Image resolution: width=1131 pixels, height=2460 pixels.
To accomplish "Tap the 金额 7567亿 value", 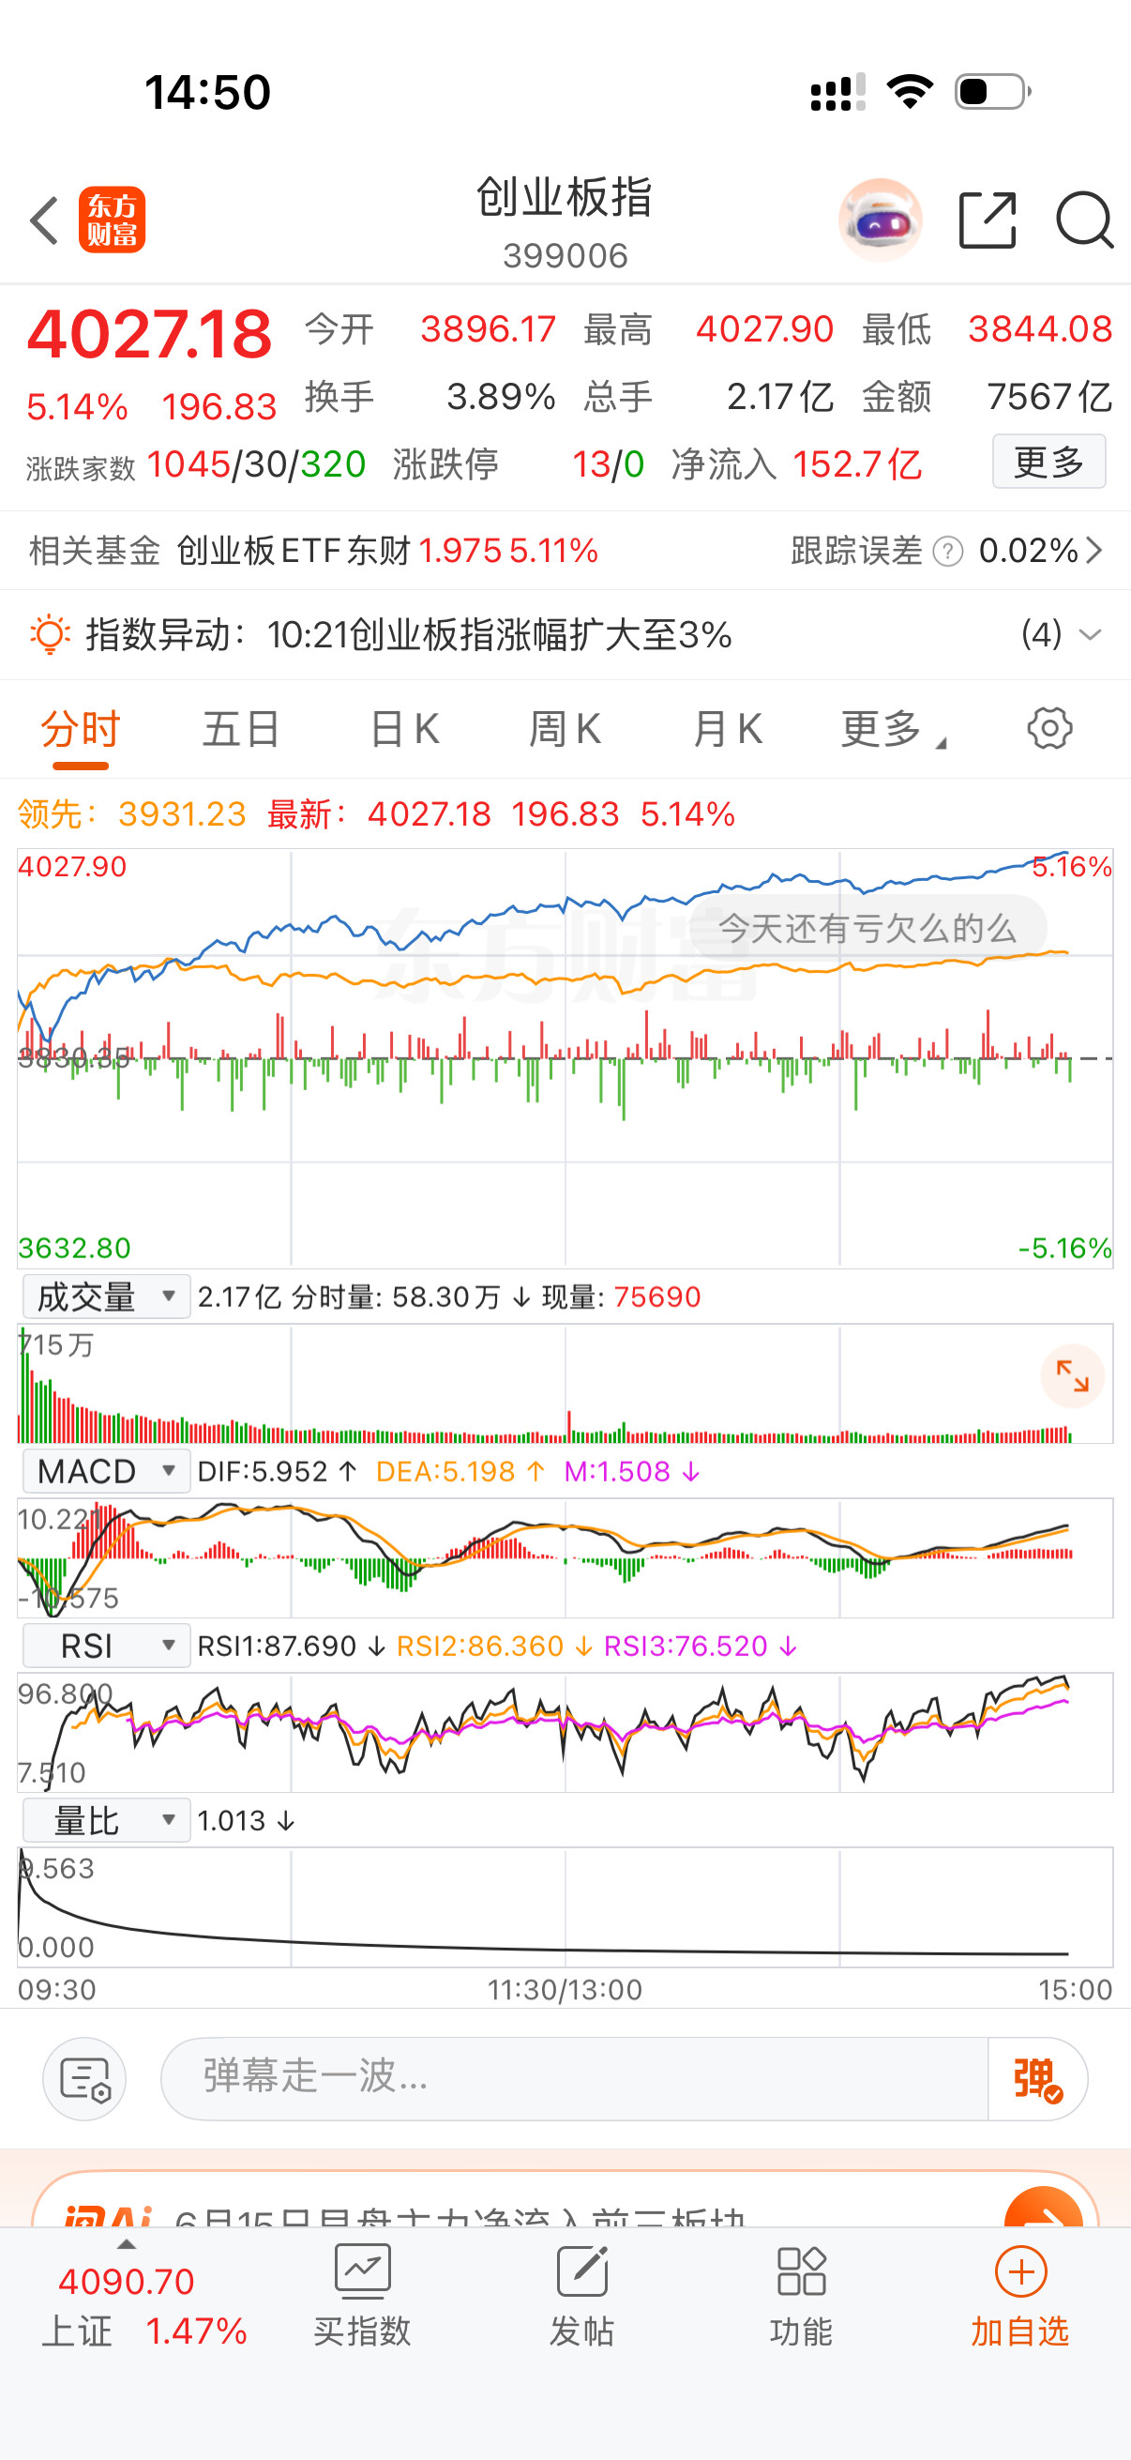I will click(x=1049, y=396).
